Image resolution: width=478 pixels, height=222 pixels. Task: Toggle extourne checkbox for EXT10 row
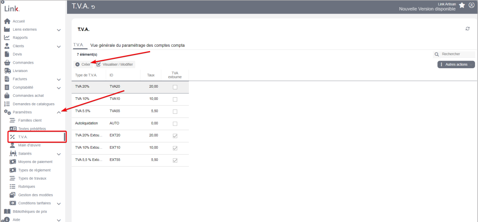pos(175,148)
